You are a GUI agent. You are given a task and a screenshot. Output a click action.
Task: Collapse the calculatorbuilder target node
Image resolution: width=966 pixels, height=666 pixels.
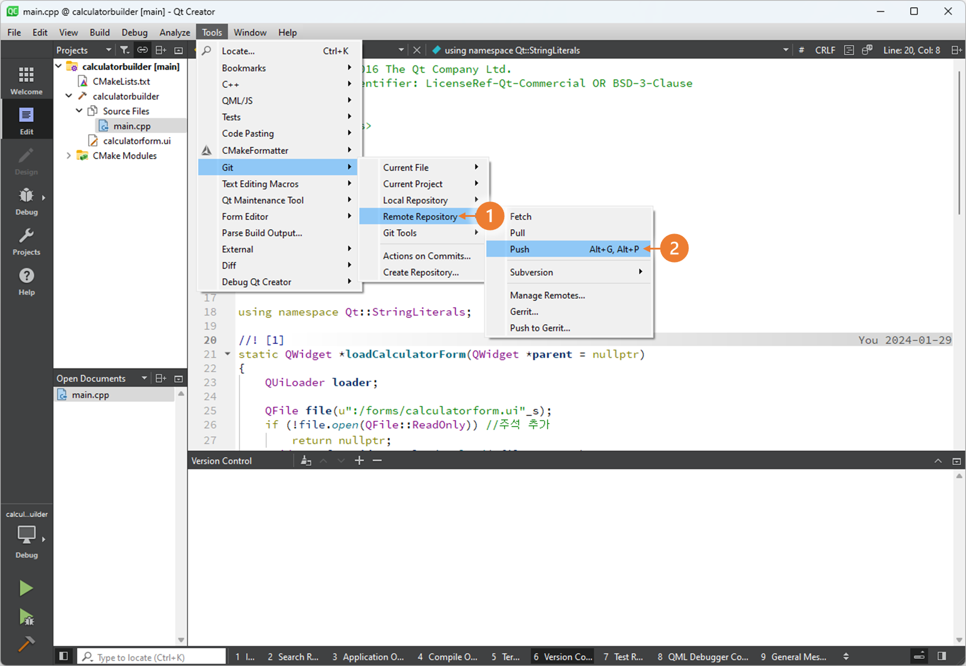69,96
